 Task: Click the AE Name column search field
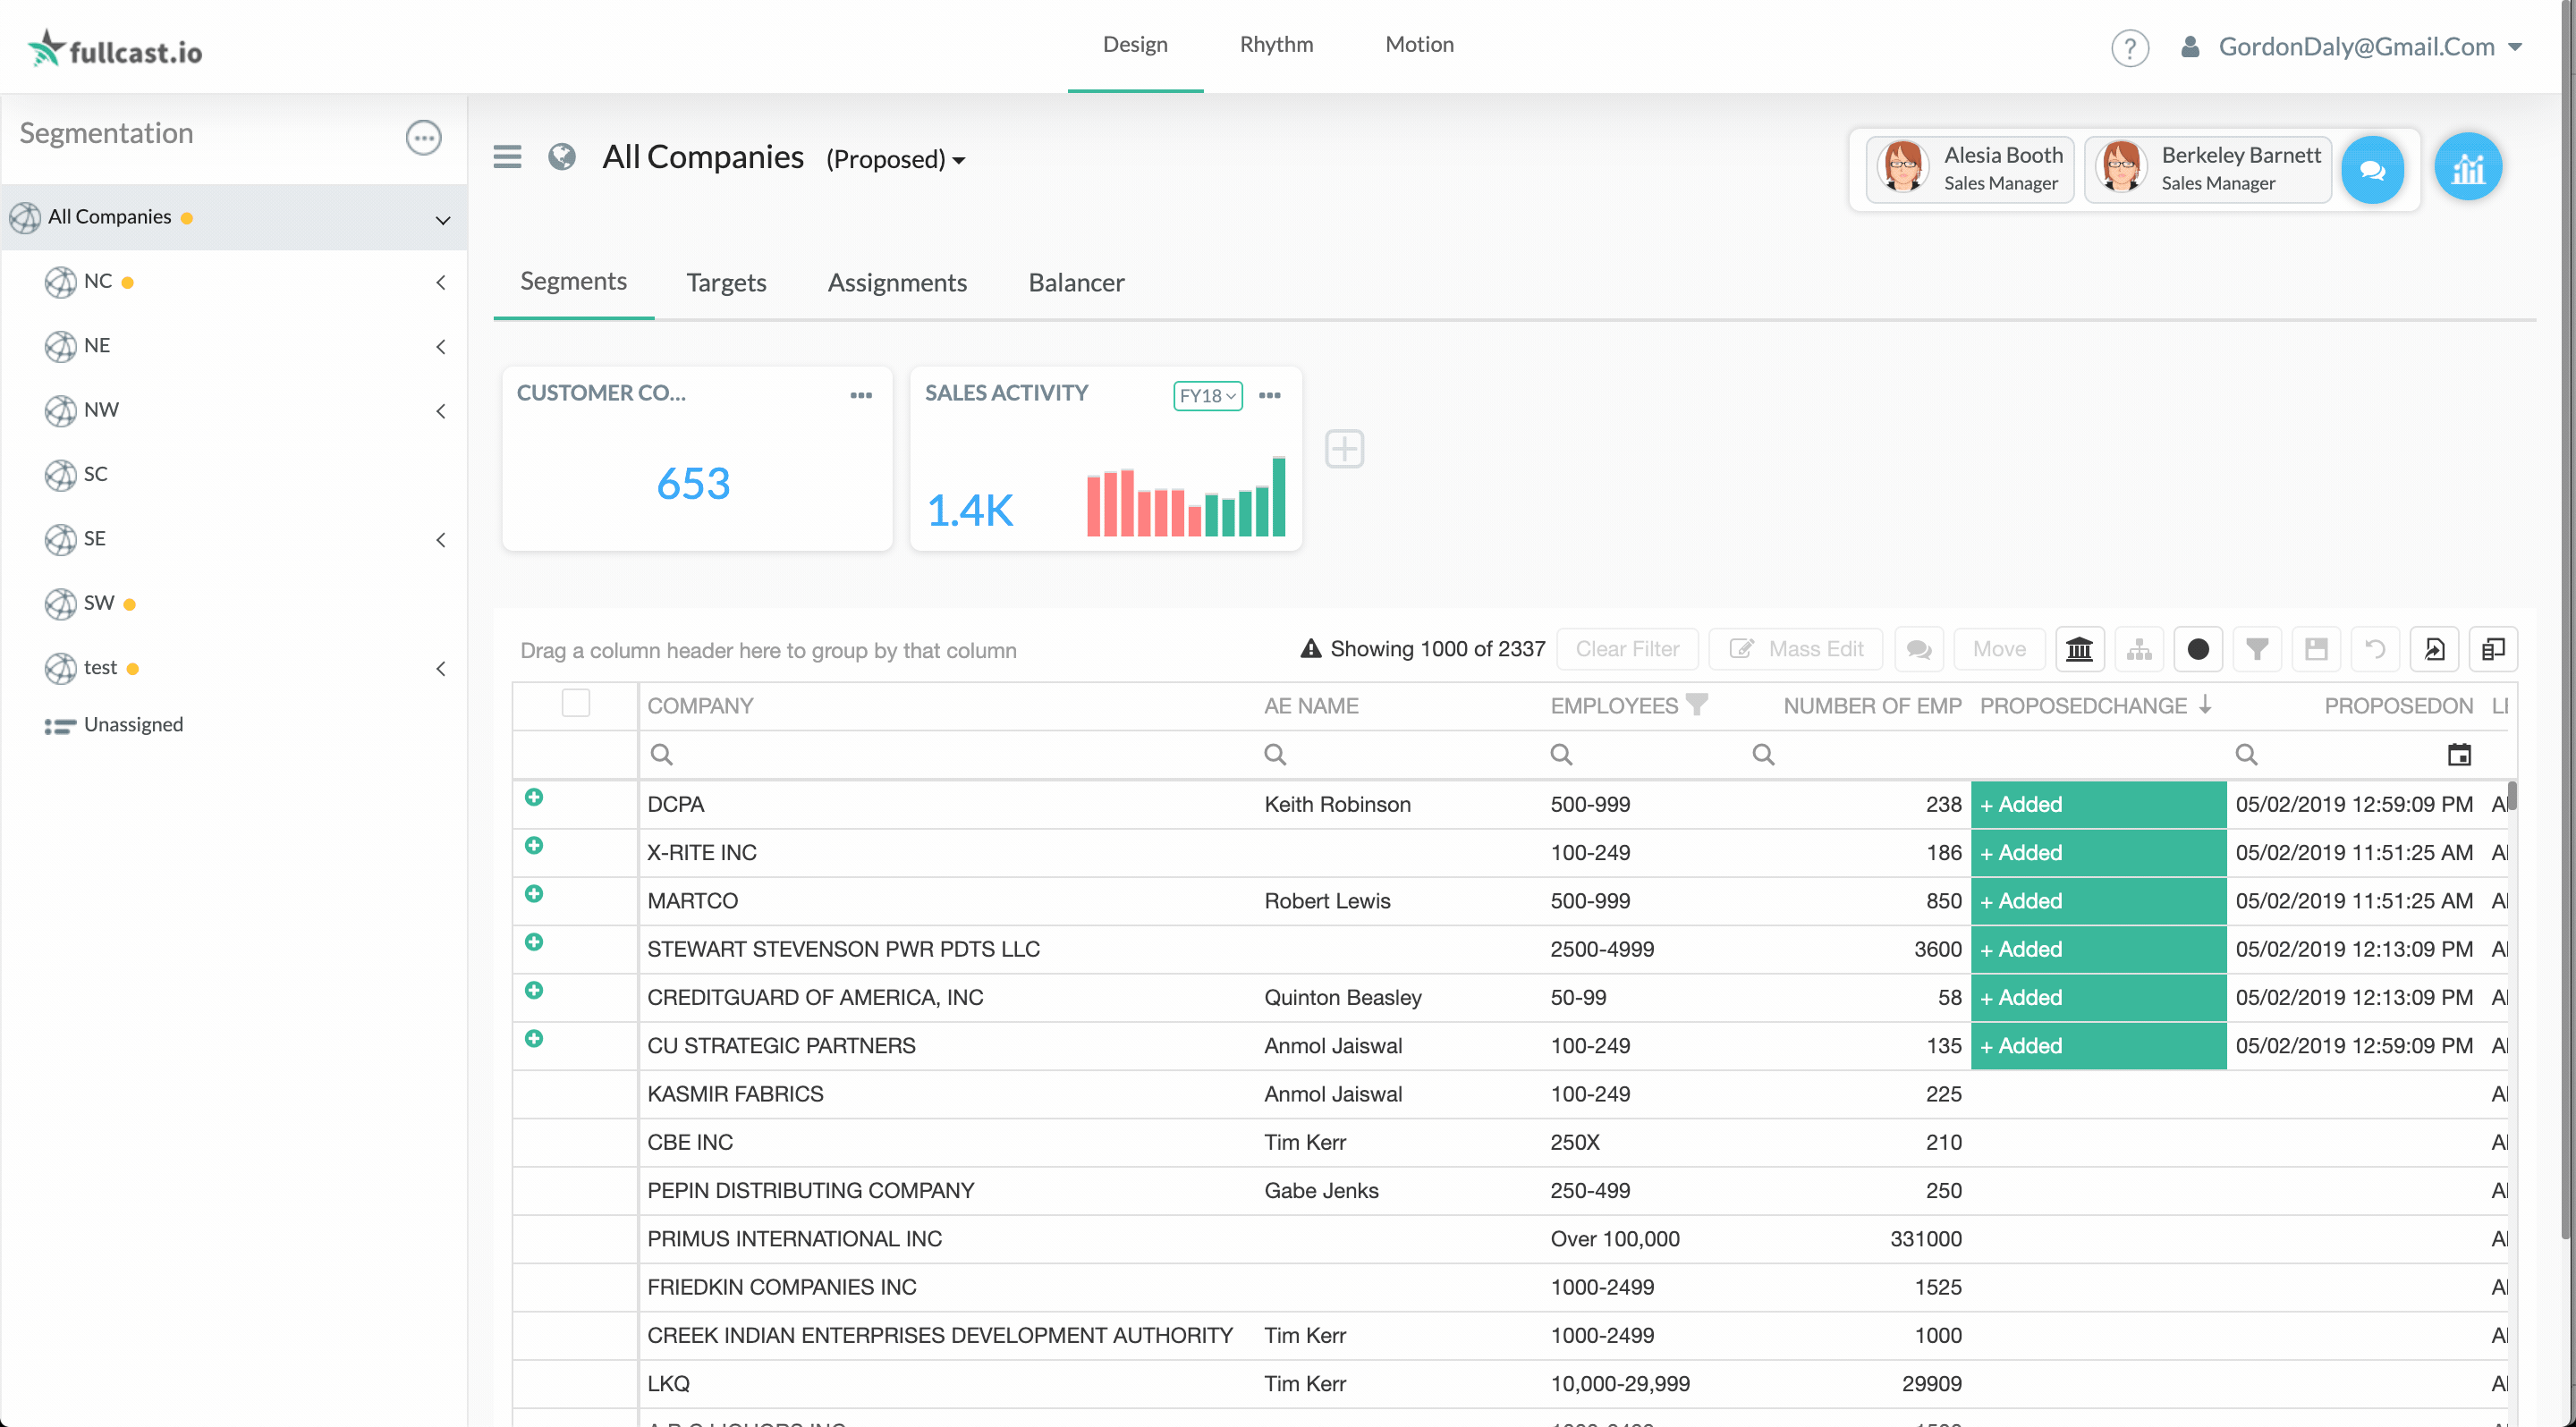click(x=1398, y=755)
